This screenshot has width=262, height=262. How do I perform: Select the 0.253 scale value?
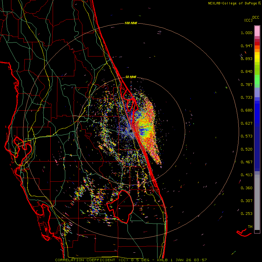tap(247, 214)
